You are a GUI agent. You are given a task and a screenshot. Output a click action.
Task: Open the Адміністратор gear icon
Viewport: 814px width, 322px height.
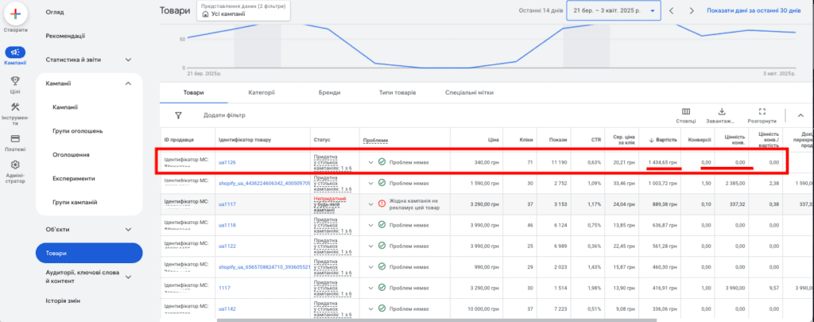15,165
